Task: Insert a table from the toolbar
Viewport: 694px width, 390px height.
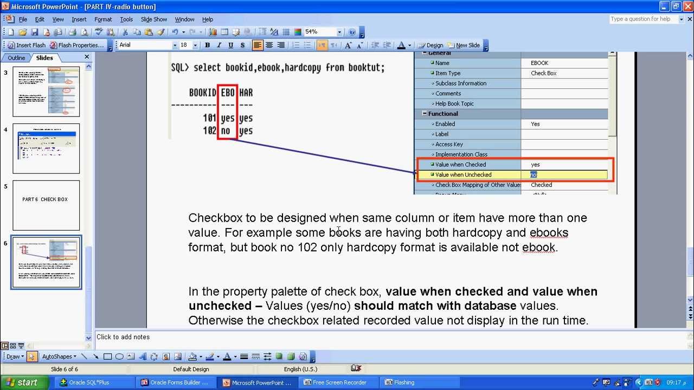Action: [224, 32]
